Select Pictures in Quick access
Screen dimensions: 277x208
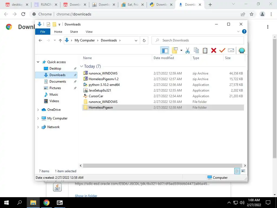click(x=55, y=88)
